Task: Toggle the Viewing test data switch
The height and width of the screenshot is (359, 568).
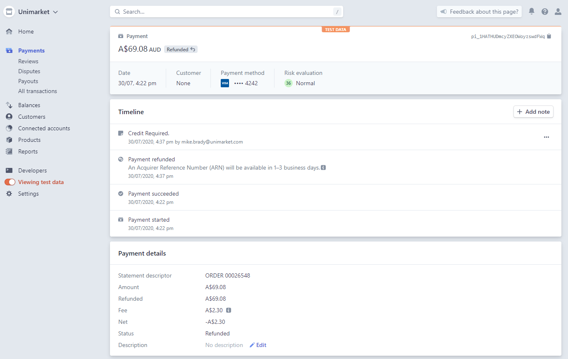Action: [10, 182]
